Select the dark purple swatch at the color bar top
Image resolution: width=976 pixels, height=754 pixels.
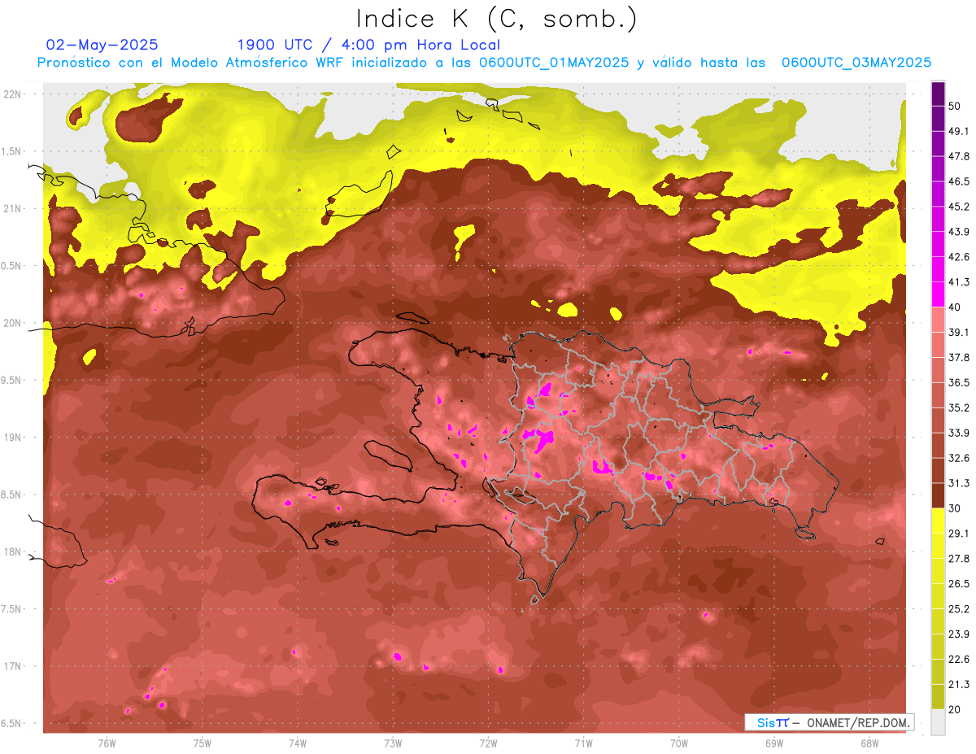coord(938,93)
